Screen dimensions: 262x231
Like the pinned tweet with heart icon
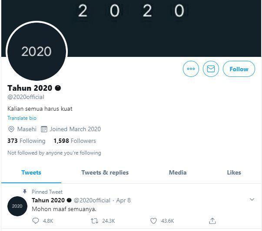coord(153,221)
